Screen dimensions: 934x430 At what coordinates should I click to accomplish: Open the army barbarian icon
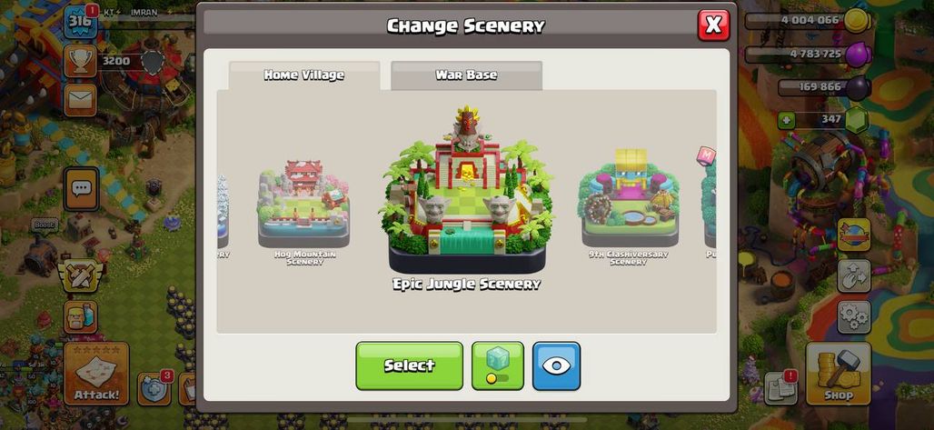point(81,316)
